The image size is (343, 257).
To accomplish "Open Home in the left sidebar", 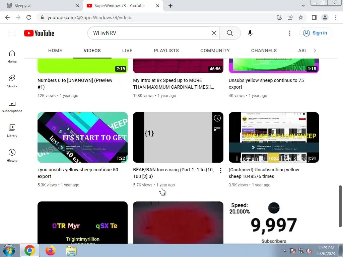I will pos(12,56).
